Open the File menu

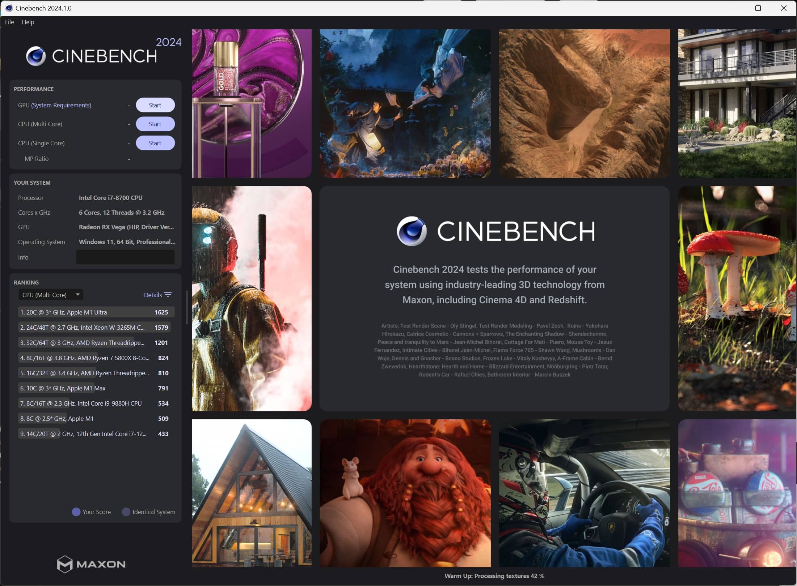(9, 22)
